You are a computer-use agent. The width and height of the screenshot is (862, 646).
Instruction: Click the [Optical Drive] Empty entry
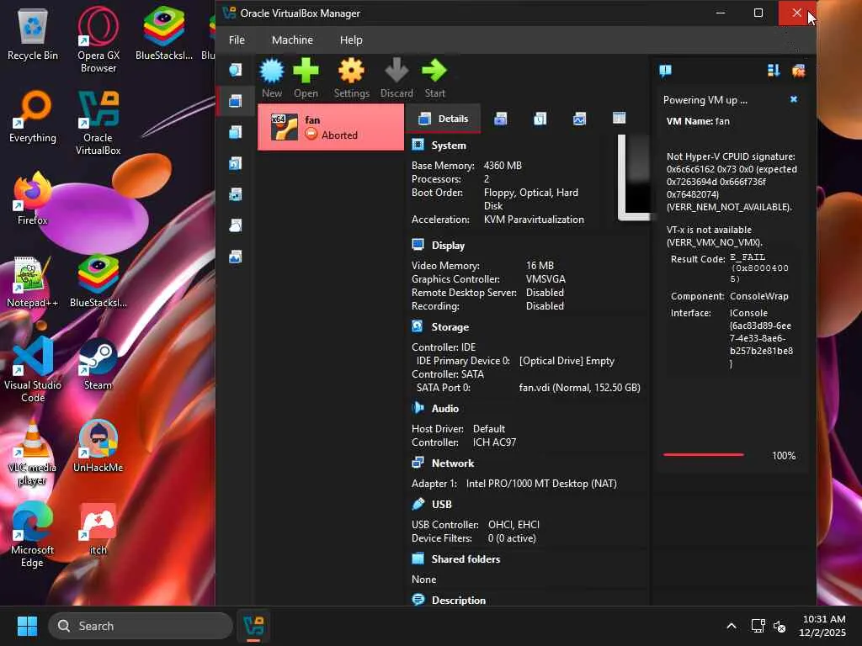[x=567, y=361]
